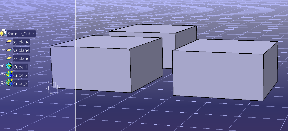Click the Cube_1 body gear icon

tap(9, 66)
